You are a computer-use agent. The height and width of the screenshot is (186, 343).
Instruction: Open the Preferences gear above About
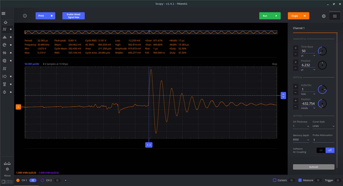click(7, 169)
